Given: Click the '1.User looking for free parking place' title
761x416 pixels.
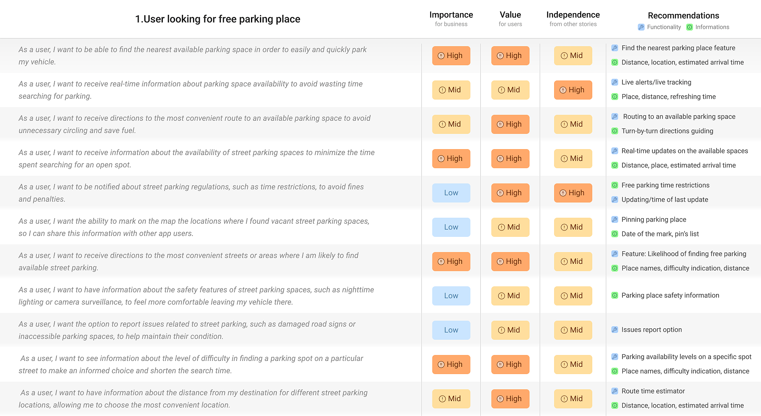Looking at the screenshot, I should (x=217, y=19).
